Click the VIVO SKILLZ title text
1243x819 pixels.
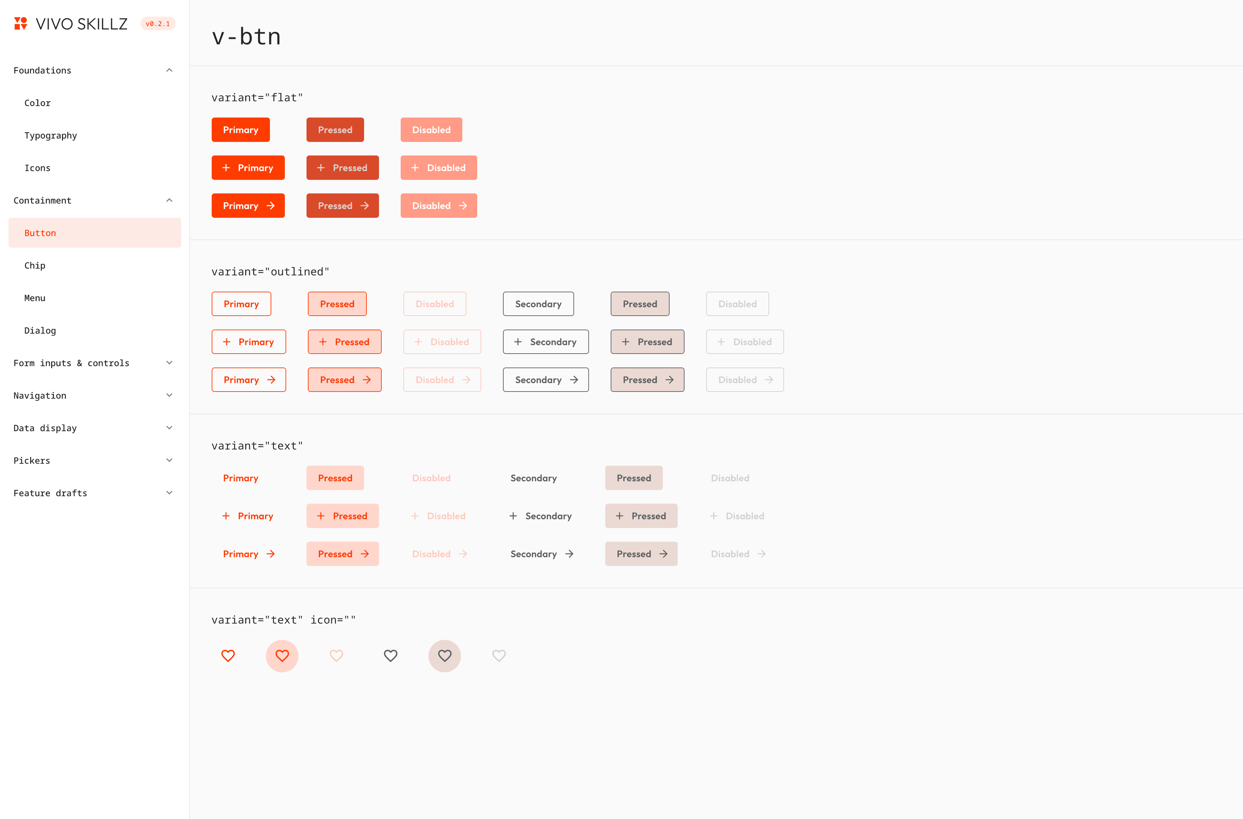82,23
